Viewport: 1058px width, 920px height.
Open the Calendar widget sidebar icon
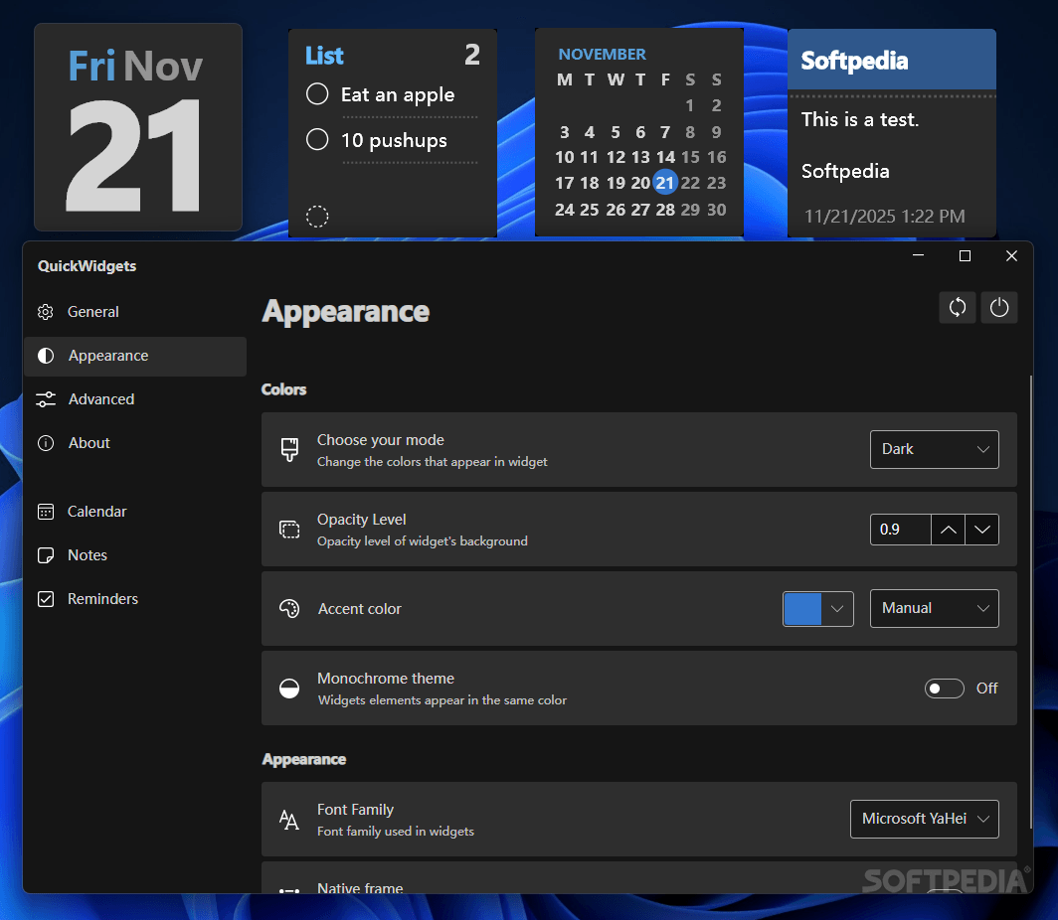(46, 511)
